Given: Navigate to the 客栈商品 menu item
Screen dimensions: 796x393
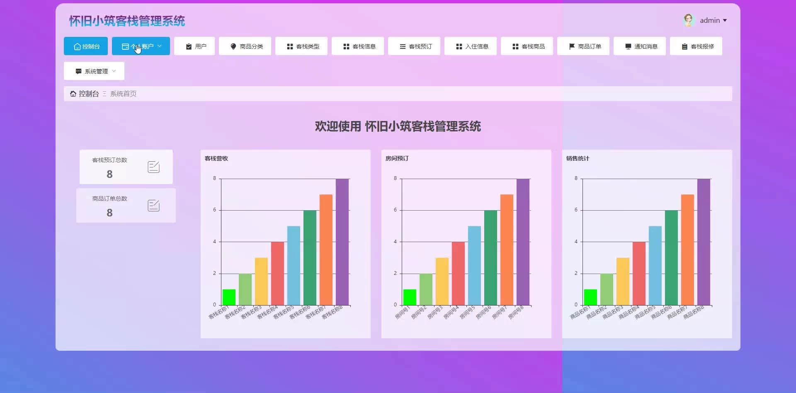Looking at the screenshot, I should coord(527,46).
